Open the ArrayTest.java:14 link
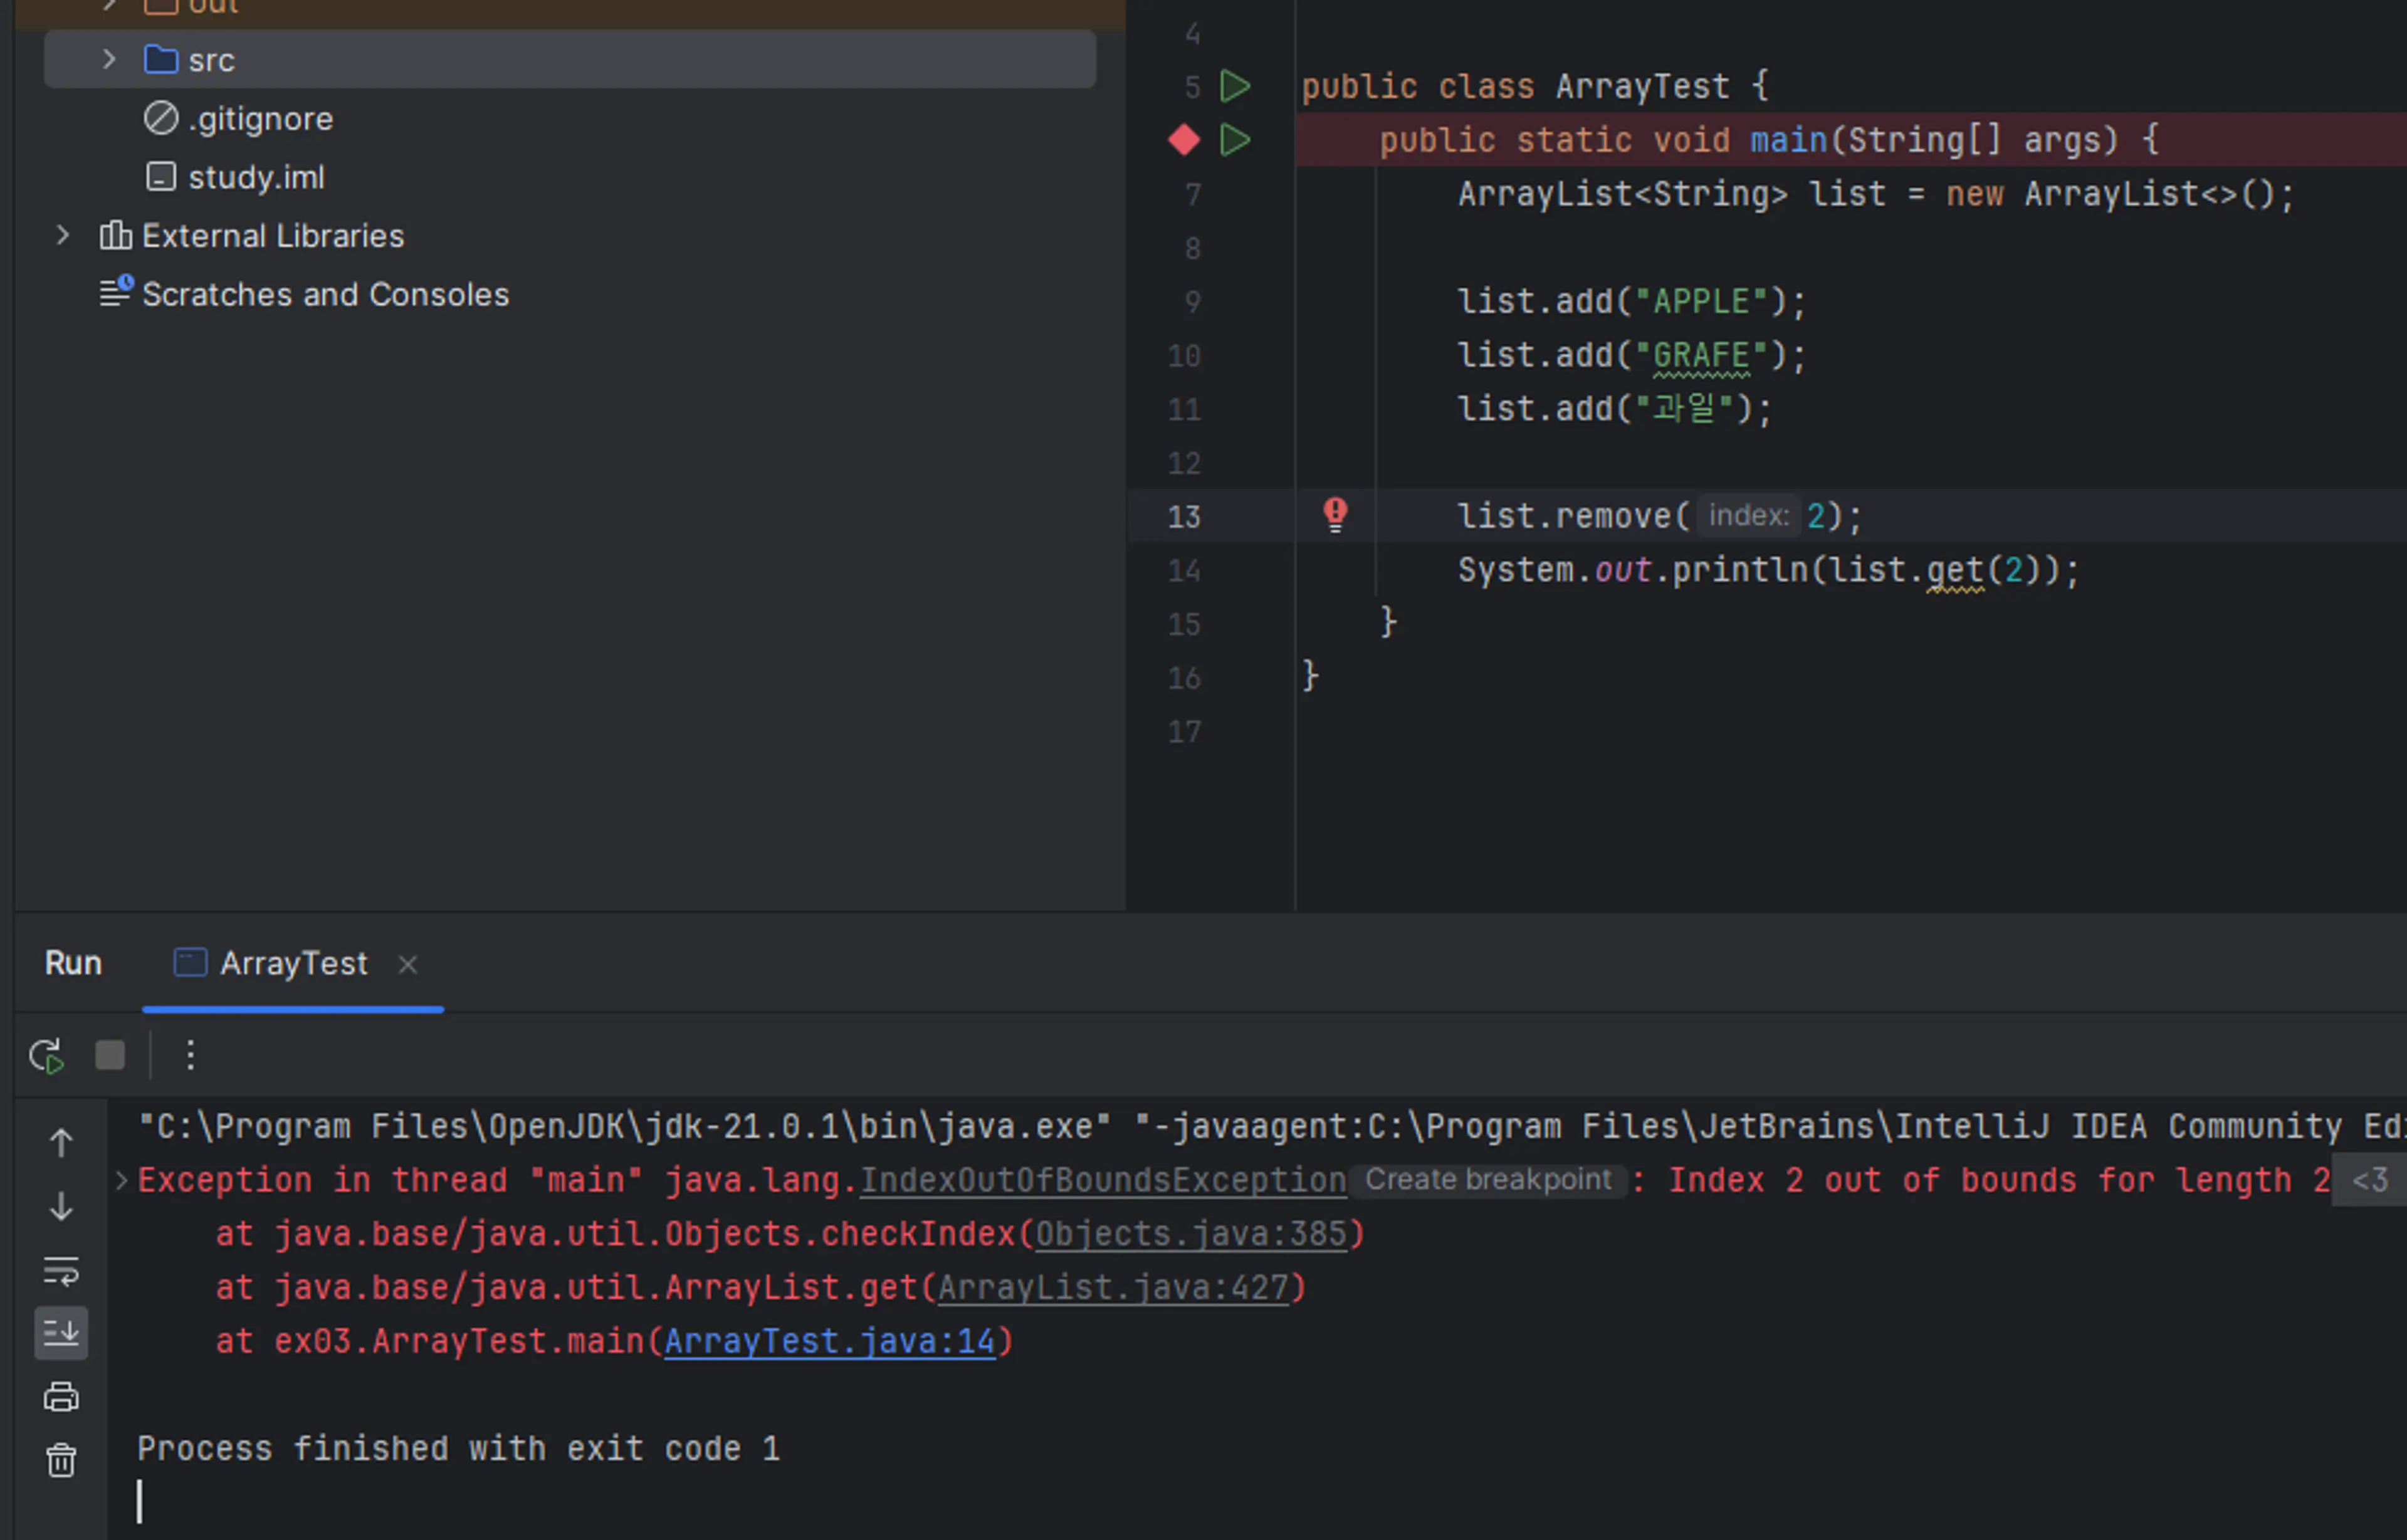 coord(830,1342)
